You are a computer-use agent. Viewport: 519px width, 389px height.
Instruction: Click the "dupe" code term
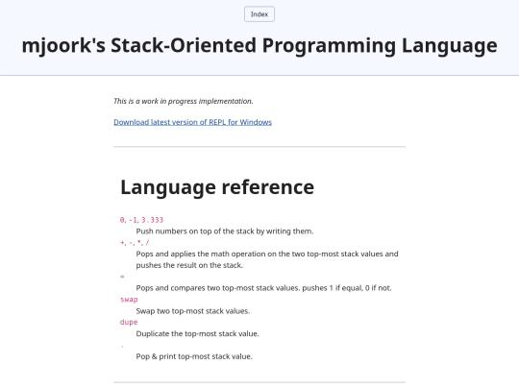click(x=129, y=322)
